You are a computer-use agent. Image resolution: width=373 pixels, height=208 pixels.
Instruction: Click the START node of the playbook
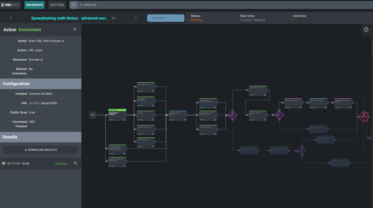93,115
